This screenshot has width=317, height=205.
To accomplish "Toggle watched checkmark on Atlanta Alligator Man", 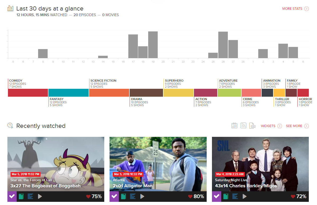I will (114, 197).
